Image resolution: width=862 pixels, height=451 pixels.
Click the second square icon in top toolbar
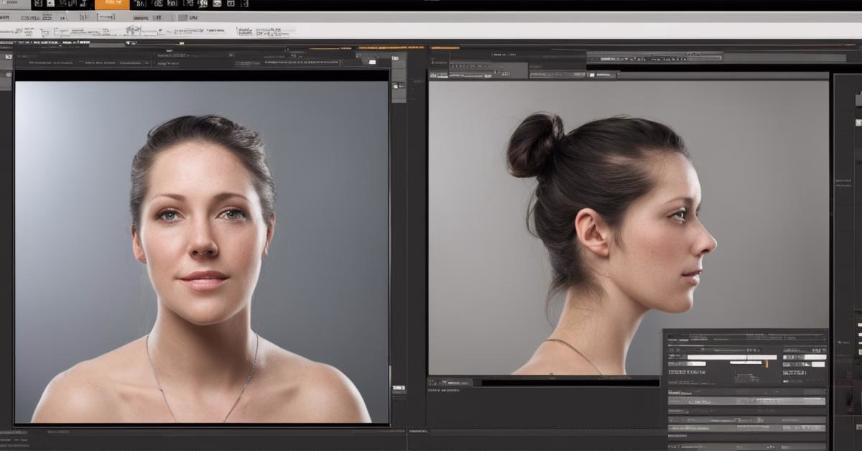point(50,4)
